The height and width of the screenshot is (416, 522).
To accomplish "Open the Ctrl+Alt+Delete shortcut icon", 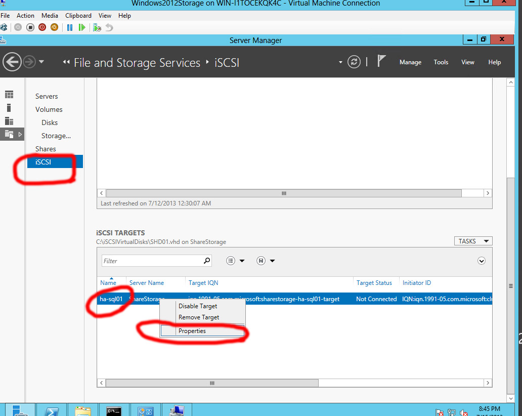I will point(5,27).
